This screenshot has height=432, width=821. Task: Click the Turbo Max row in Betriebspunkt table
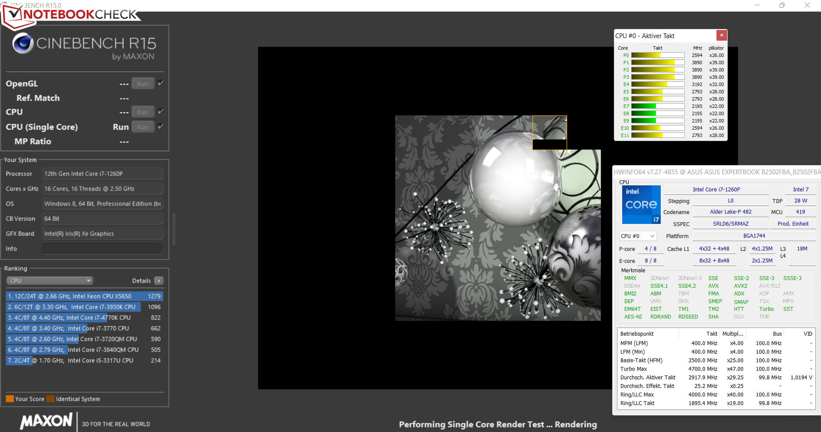(x=716, y=369)
